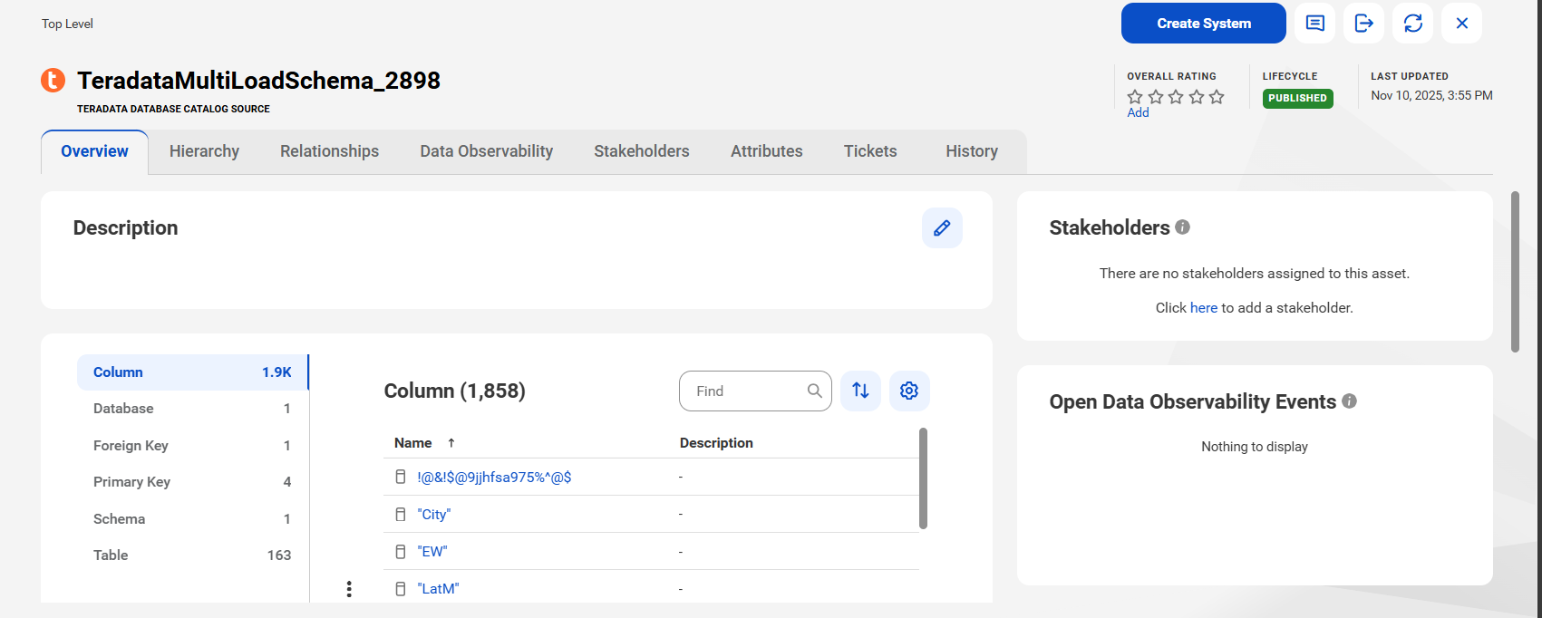Click the column icon beside "LatM"
Screen dimensions: 1542x618
(x=401, y=589)
